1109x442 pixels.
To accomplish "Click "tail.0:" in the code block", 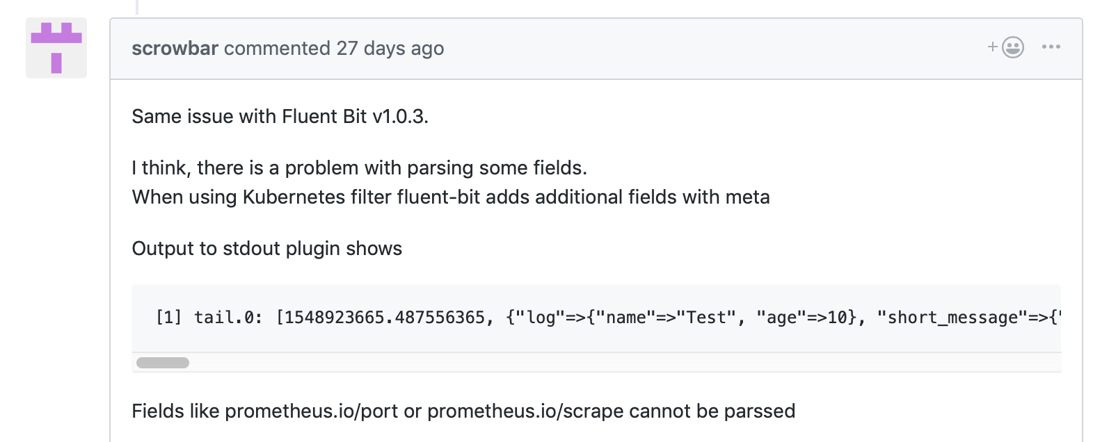I will (x=228, y=318).
